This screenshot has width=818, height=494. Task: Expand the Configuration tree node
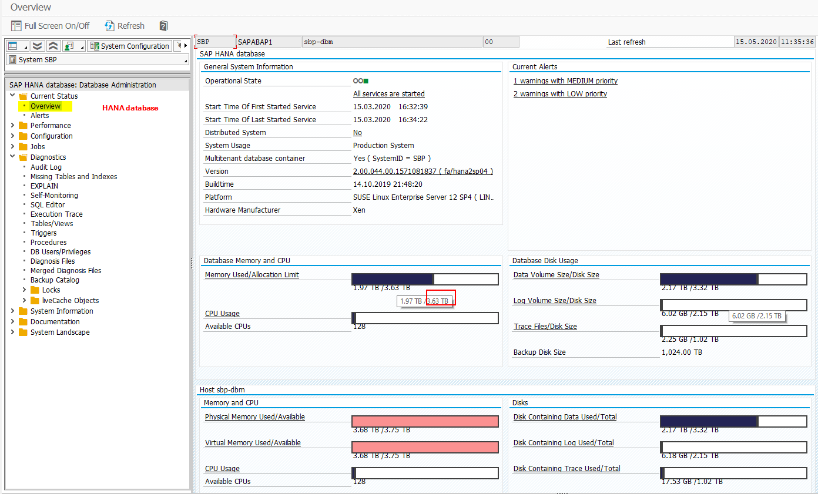click(x=13, y=136)
